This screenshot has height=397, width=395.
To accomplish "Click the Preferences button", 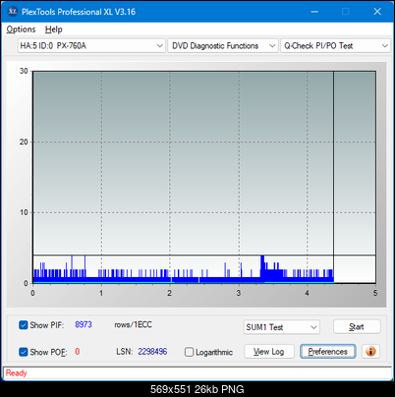I will pos(327,352).
